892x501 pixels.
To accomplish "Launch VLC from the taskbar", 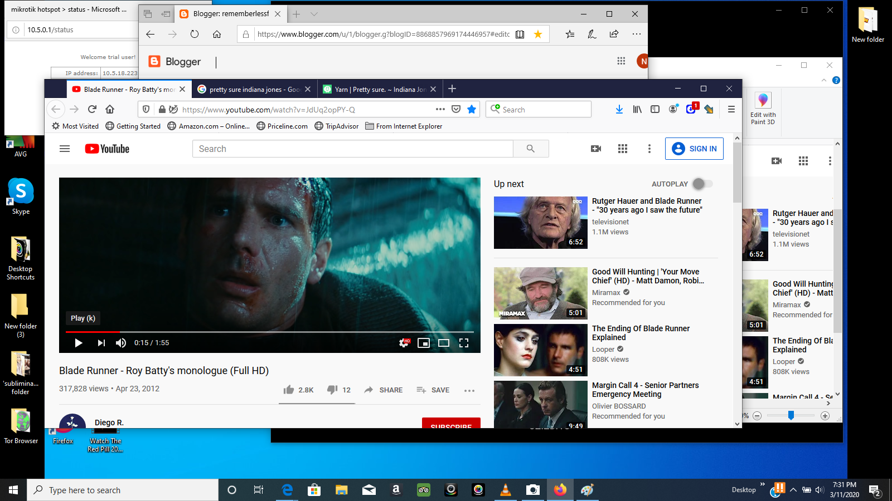I will click(x=506, y=490).
